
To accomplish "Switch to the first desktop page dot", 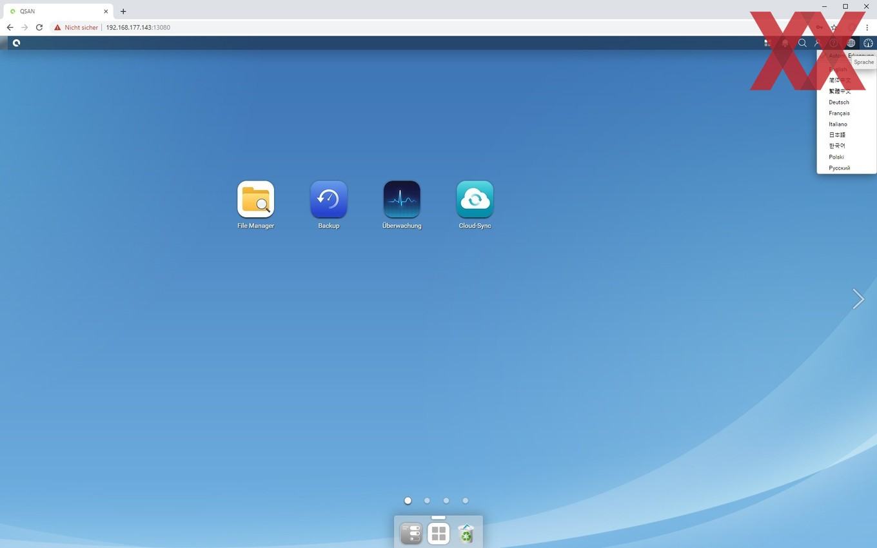I will (x=408, y=500).
